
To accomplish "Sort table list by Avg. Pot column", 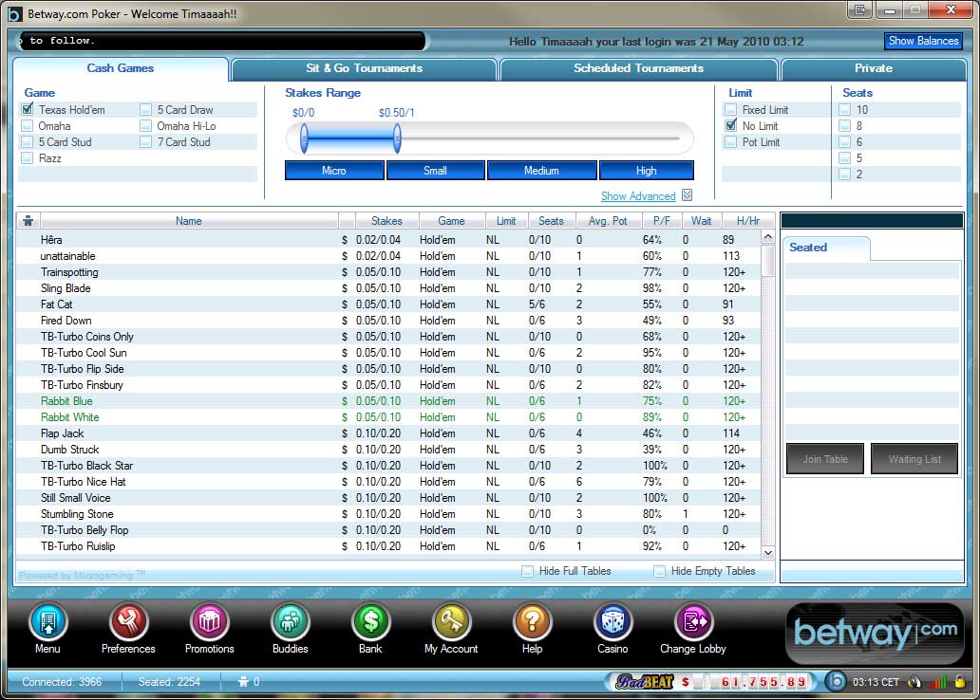I will (608, 221).
